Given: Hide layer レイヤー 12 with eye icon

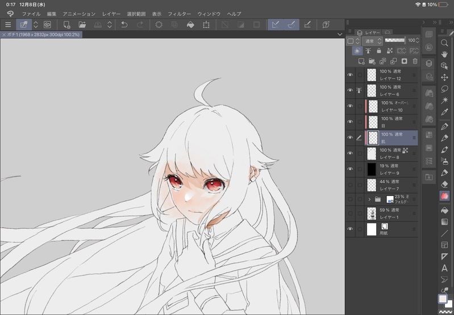Looking at the screenshot, I should click(350, 75).
